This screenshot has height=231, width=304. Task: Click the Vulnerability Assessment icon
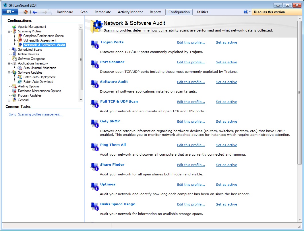(x=20, y=40)
